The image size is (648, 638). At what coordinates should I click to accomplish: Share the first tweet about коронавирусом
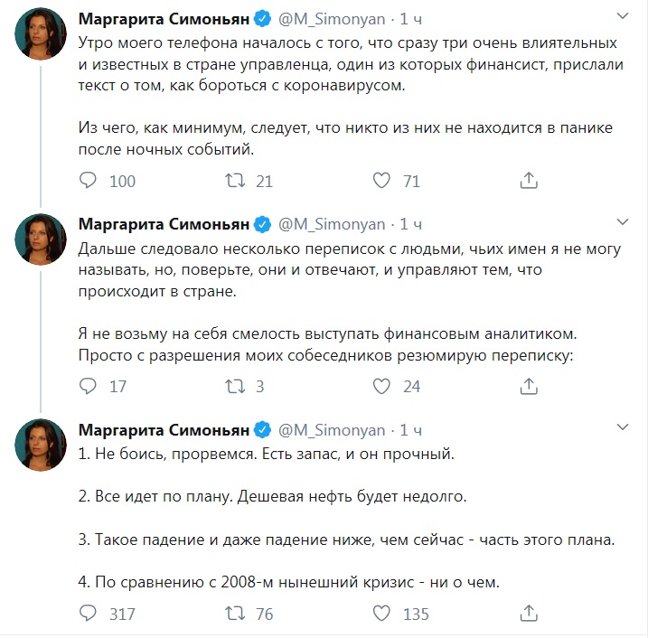click(x=529, y=181)
